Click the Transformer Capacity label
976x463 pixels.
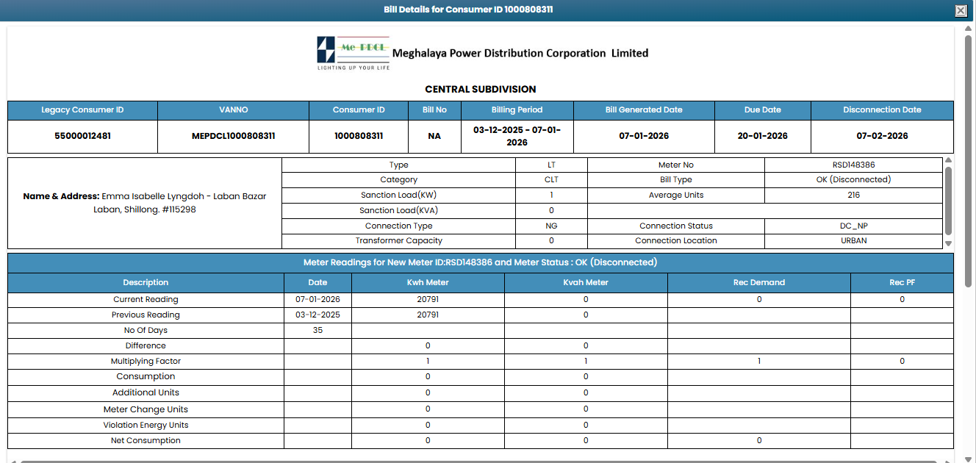[399, 241]
